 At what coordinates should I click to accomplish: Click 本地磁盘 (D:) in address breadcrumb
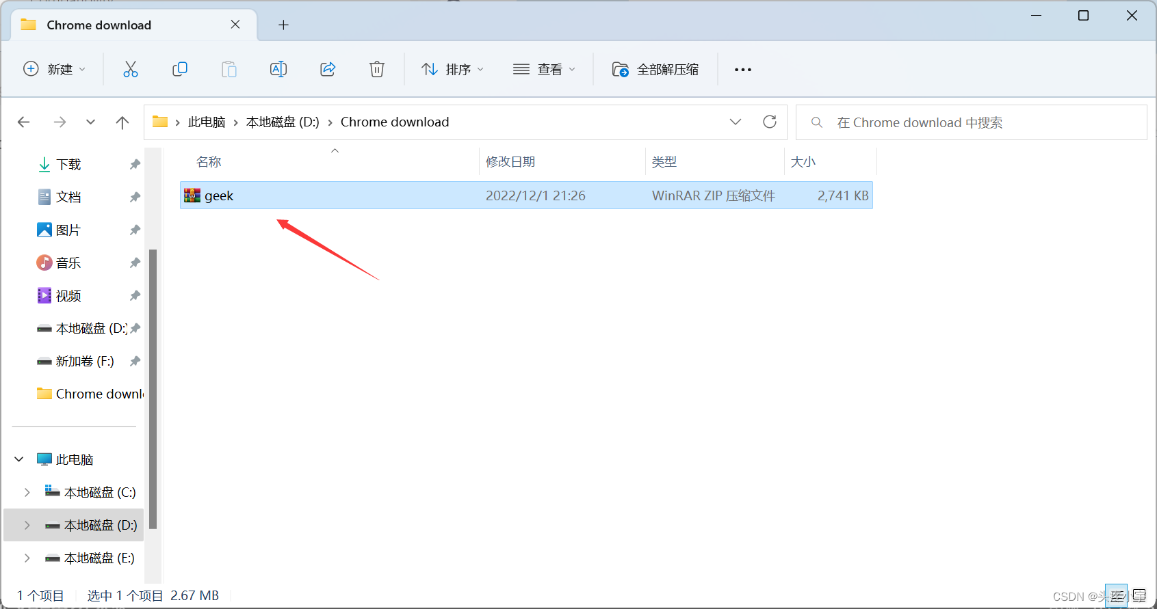(x=283, y=122)
